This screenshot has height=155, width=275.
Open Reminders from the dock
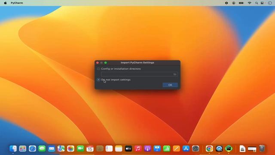[x=109, y=149]
